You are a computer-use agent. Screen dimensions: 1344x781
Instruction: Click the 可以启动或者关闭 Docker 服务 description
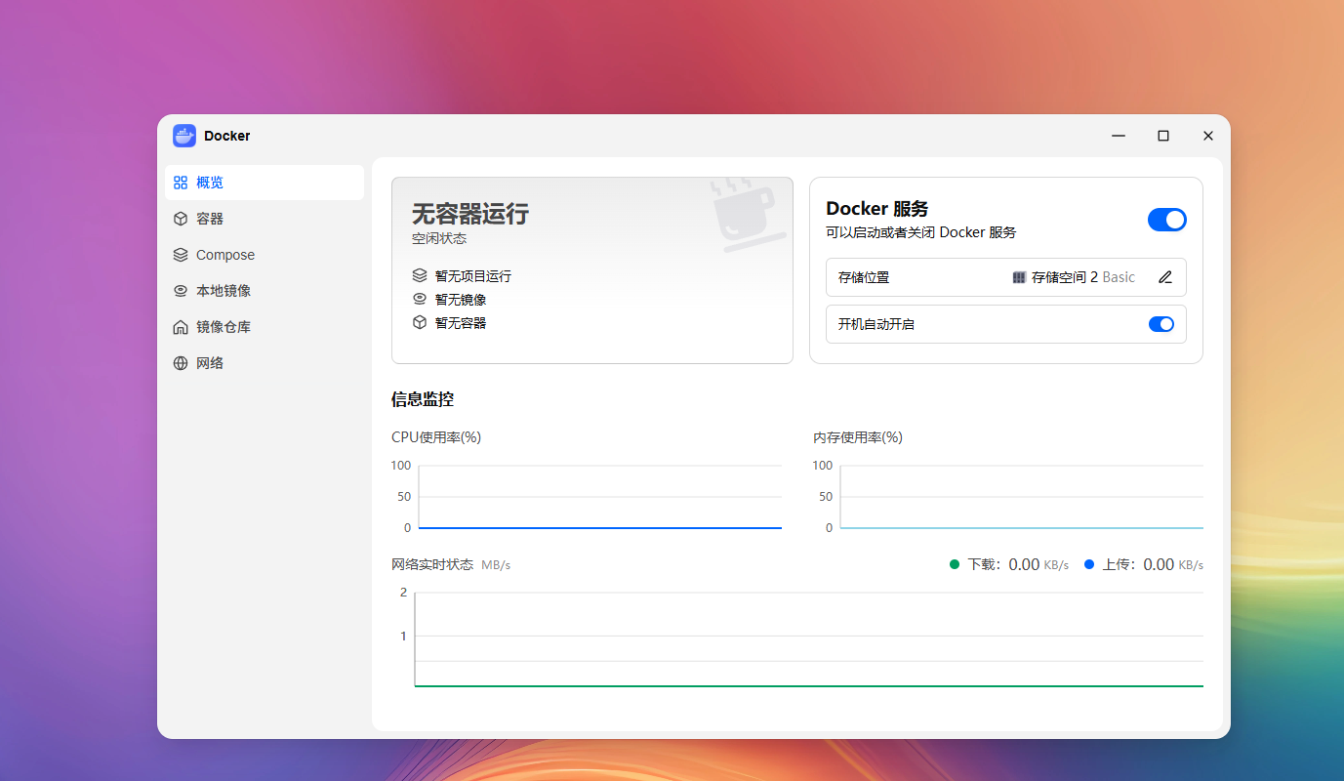click(x=921, y=232)
